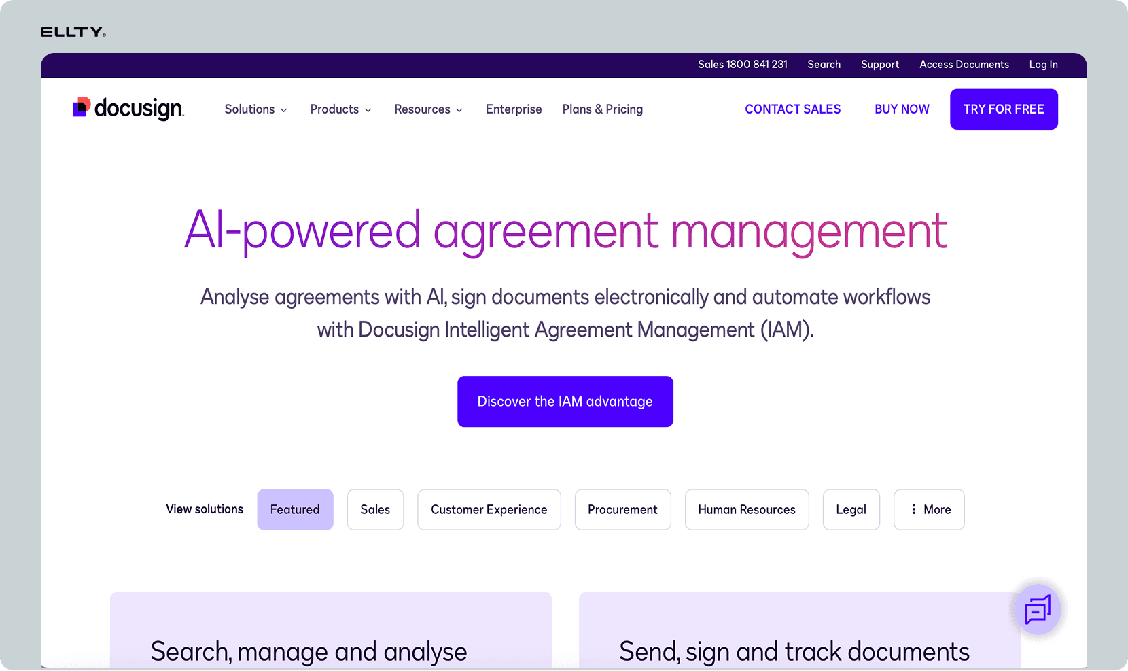Image resolution: width=1128 pixels, height=671 pixels.
Task: Select the Procurement tab
Action: pos(622,509)
